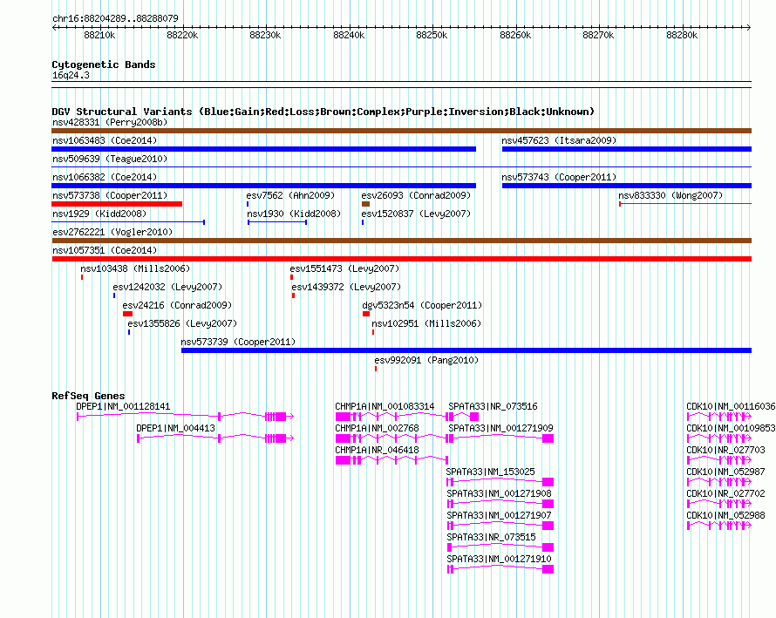The width and height of the screenshot is (776, 618).
Task: Click the CDK10|NR_027702 gene label
Action: coord(725,493)
